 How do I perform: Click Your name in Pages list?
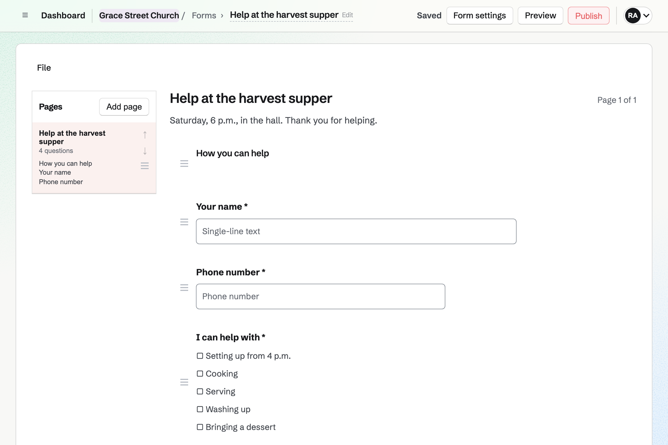coord(55,172)
